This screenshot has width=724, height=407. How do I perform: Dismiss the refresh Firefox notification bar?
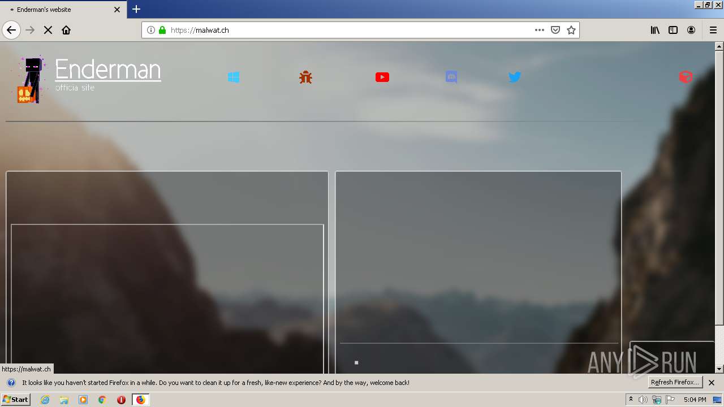tap(712, 383)
